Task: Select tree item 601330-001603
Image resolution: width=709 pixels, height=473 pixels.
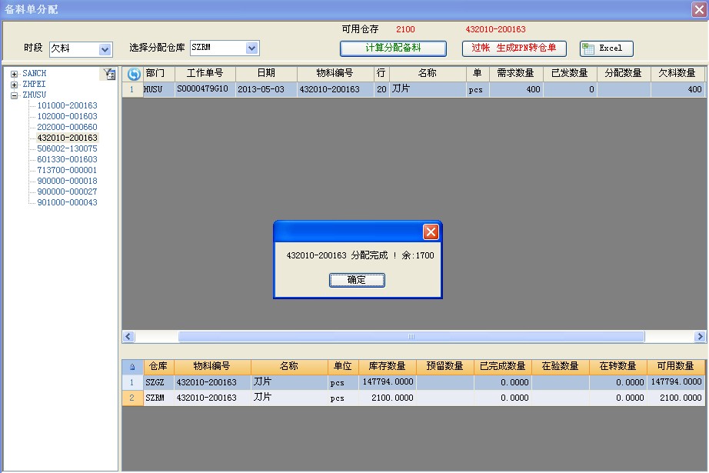Action: pos(67,160)
